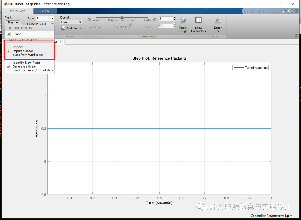Click the switch windows icon in quick access toolbar
The height and width of the screenshot is (220, 301).
(284, 11)
